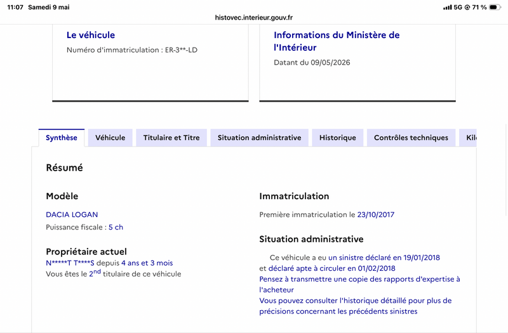Click the 23/10/2017 first registration date

point(376,214)
